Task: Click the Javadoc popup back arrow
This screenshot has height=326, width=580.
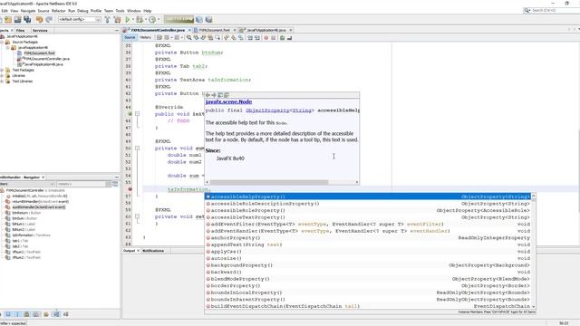Action: 208,95
